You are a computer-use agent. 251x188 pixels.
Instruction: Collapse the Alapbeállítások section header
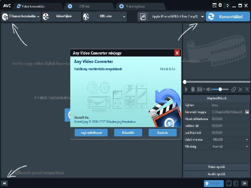pos(216,98)
